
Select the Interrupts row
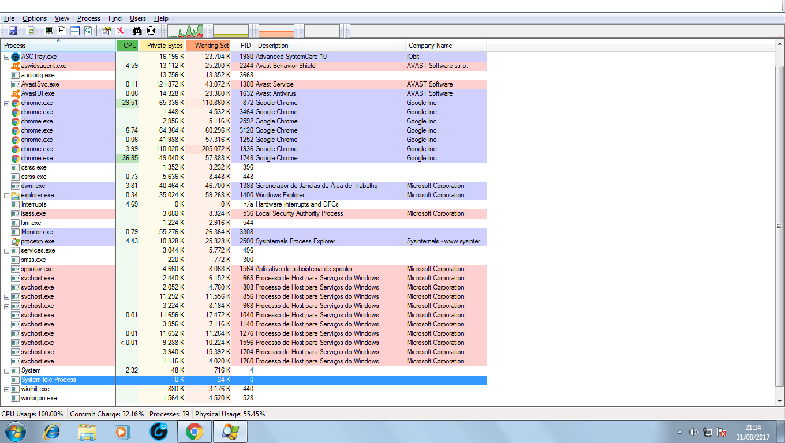(x=244, y=204)
